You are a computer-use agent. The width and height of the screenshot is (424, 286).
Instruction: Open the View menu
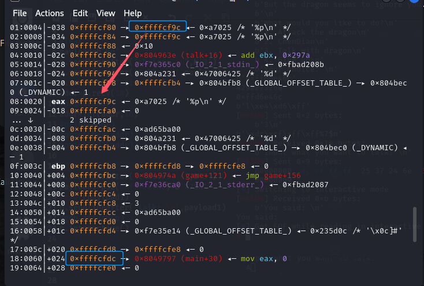[x=106, y=13]
